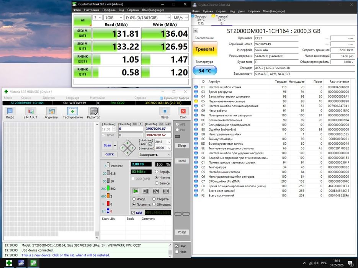
Task: Click the up arrow on diamond navigator
Action: (x=128, y=143)
